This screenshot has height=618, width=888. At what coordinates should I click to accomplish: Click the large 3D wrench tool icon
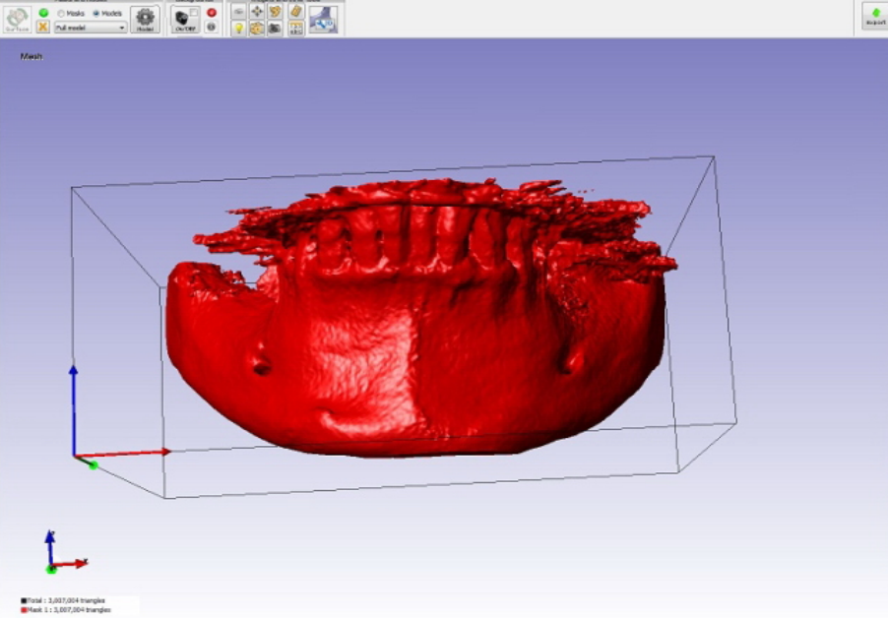pos(323,20)
